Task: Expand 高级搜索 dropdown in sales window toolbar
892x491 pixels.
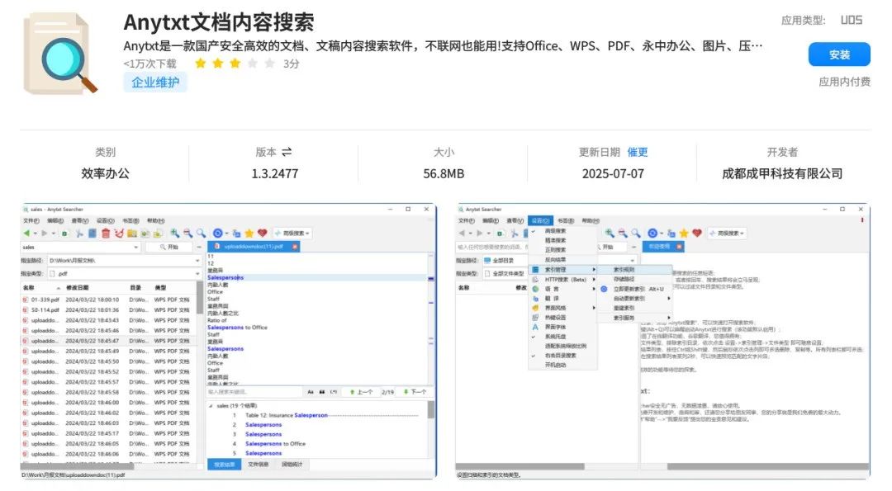Action: pyautogui.click(x=292, y=233)
